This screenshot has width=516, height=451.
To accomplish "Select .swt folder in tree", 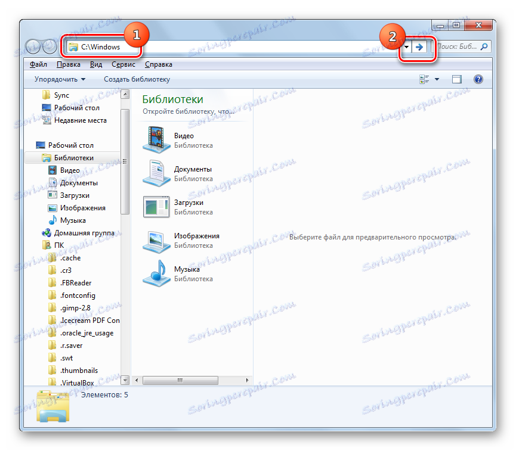I will (61, 358).
